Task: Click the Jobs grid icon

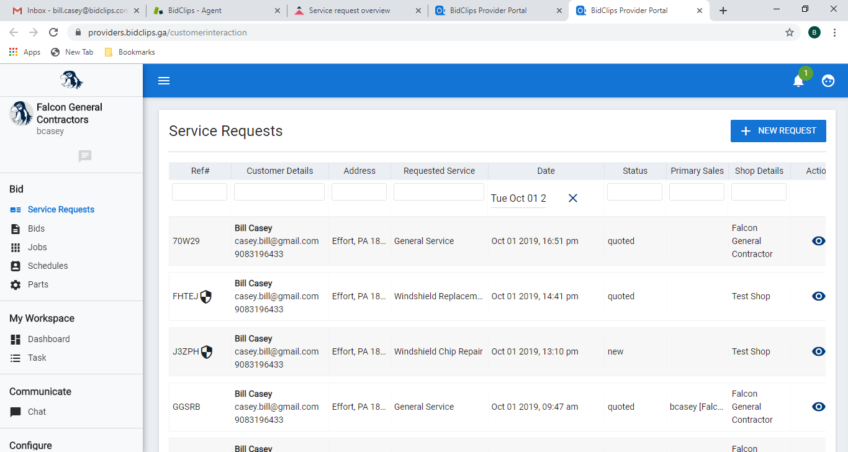Action: [16, 248]
